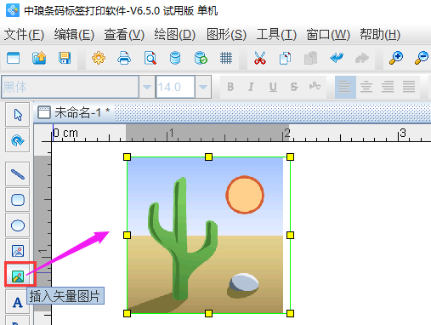Image resolution: width=431 pixels, height=325 pixels.
Task: Open the 绘图(D) menu
Action: (x=174, y=35)
